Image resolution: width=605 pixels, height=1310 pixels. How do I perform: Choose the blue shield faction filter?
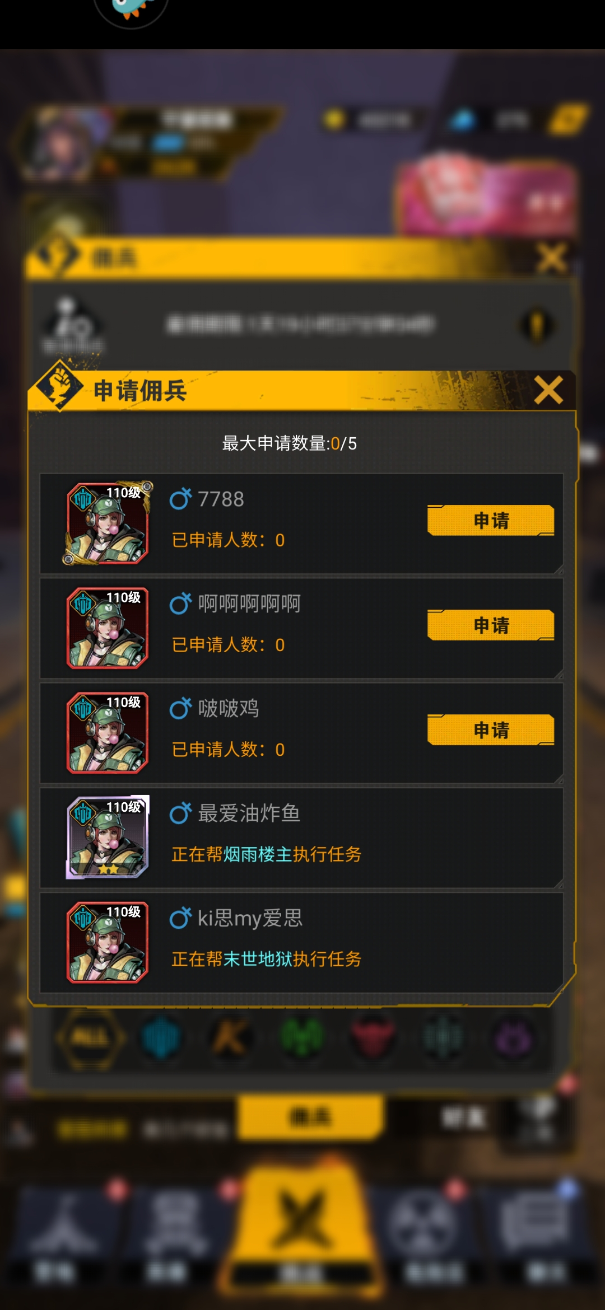click(x=161, y=1037)
